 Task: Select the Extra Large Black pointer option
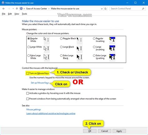pyautogui.click(x=61, y=56)
